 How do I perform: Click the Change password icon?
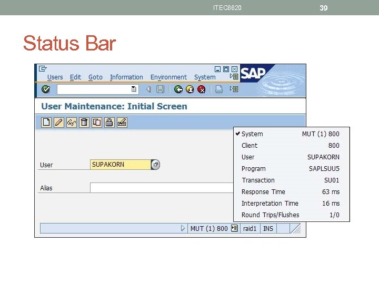coord(122,123)
